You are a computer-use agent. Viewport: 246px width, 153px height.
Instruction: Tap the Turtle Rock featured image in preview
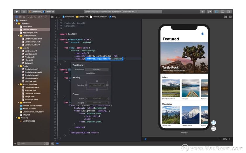click(x=184, y=58)
